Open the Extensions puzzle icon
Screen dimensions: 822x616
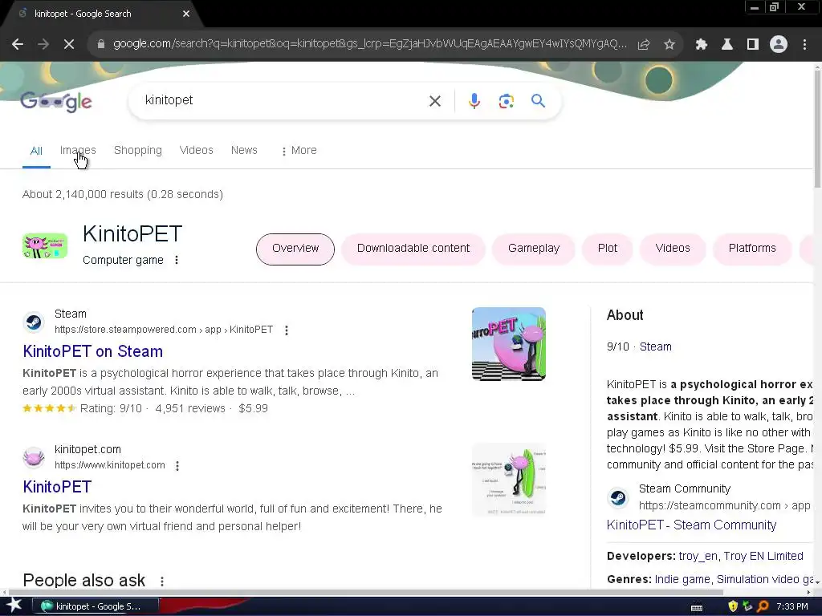[x=702, y=45]
